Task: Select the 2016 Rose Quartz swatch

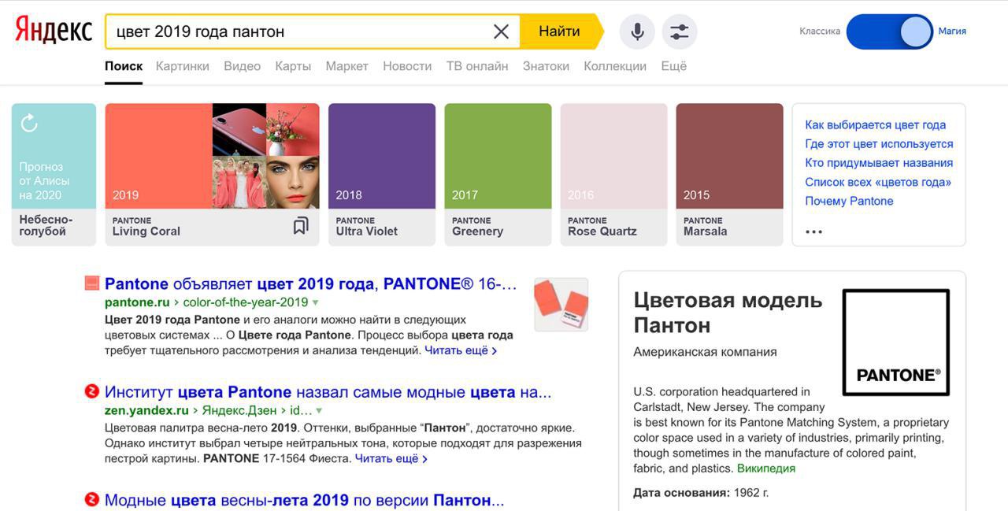Action: point(613,175)
